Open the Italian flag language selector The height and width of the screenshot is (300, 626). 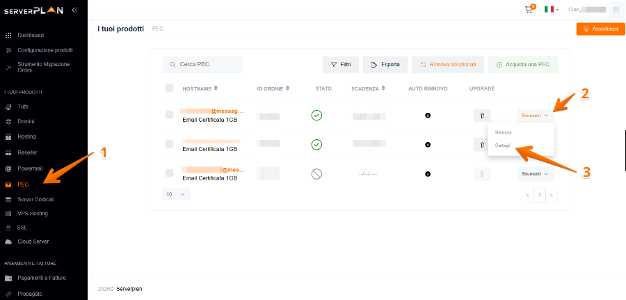click(x=551, y=10)
